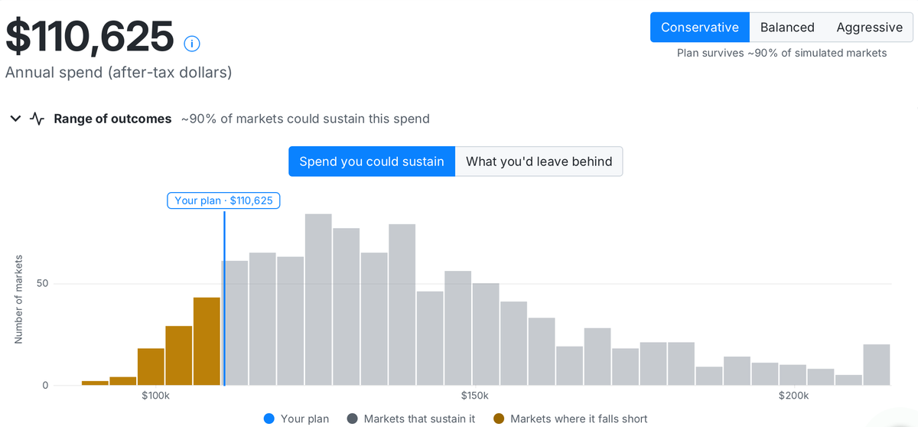Image resolution: width=918 pixels, height=427 pixels.
Task: Click the Markets that sustain it legend label
Action: tap(419, 419)
